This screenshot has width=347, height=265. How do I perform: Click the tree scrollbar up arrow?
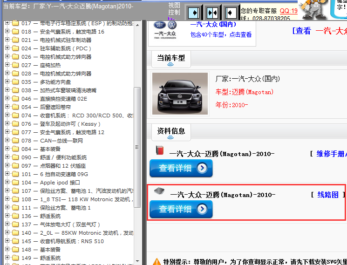tap(137, 25)
